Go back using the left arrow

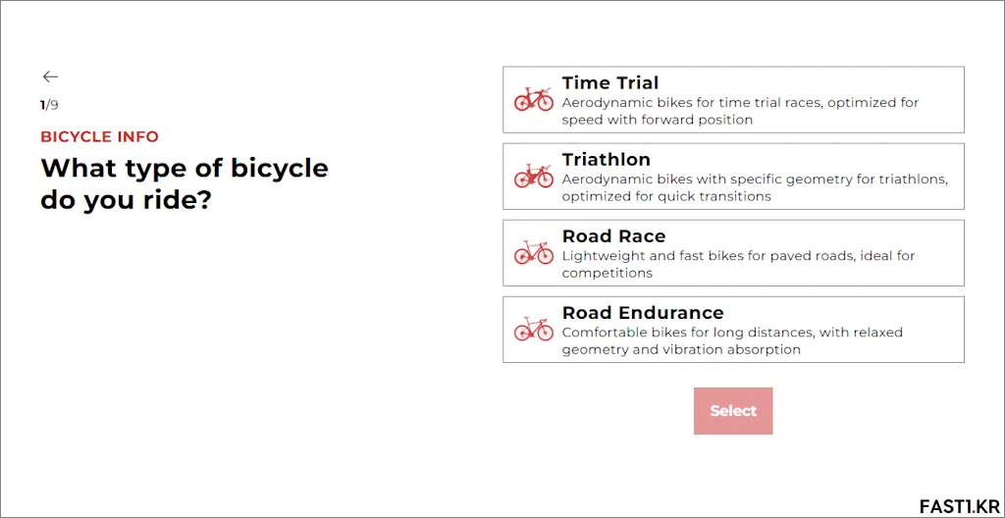[50, 77]
